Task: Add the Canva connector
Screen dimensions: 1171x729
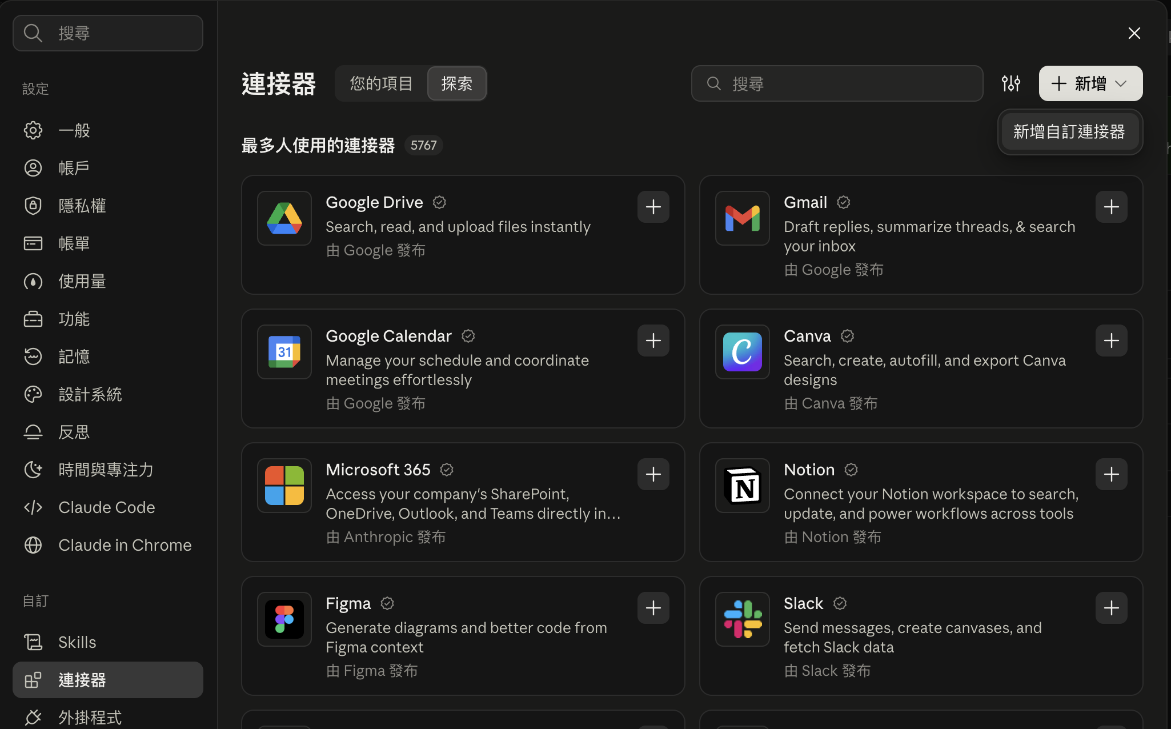Action: point(1111,341)
